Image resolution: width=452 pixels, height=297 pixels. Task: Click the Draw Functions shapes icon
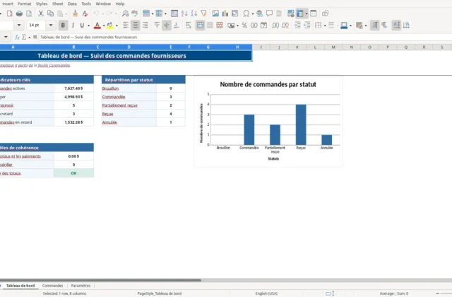pyautogui.click(x=325, y=13)
